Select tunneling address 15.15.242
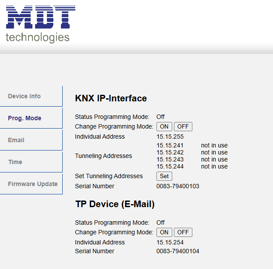 tap(170, 152)
